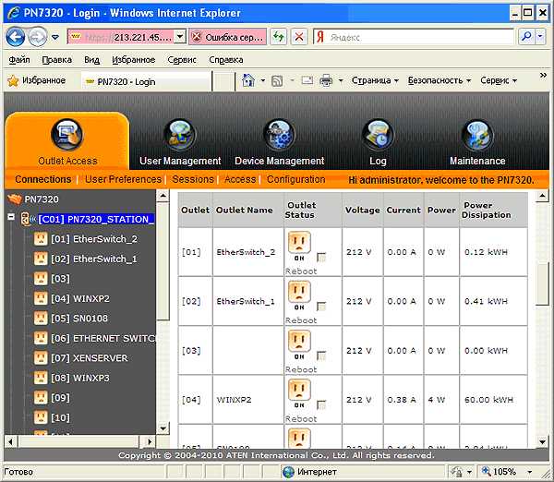554x482 pixels.
Task: Click the Configuration link
Action: coord(295,179)
